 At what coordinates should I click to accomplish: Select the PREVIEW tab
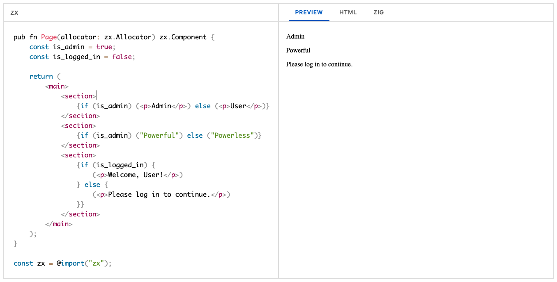click(309, 12)
